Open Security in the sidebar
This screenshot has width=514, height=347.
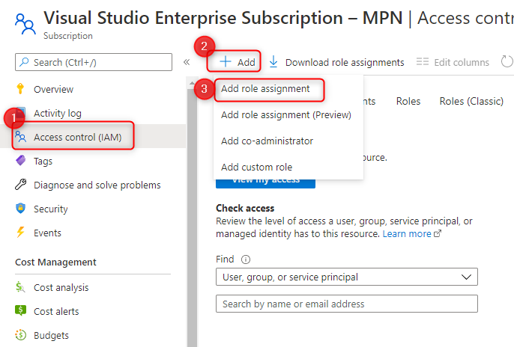pyautogui.click(x=50, y=209)
